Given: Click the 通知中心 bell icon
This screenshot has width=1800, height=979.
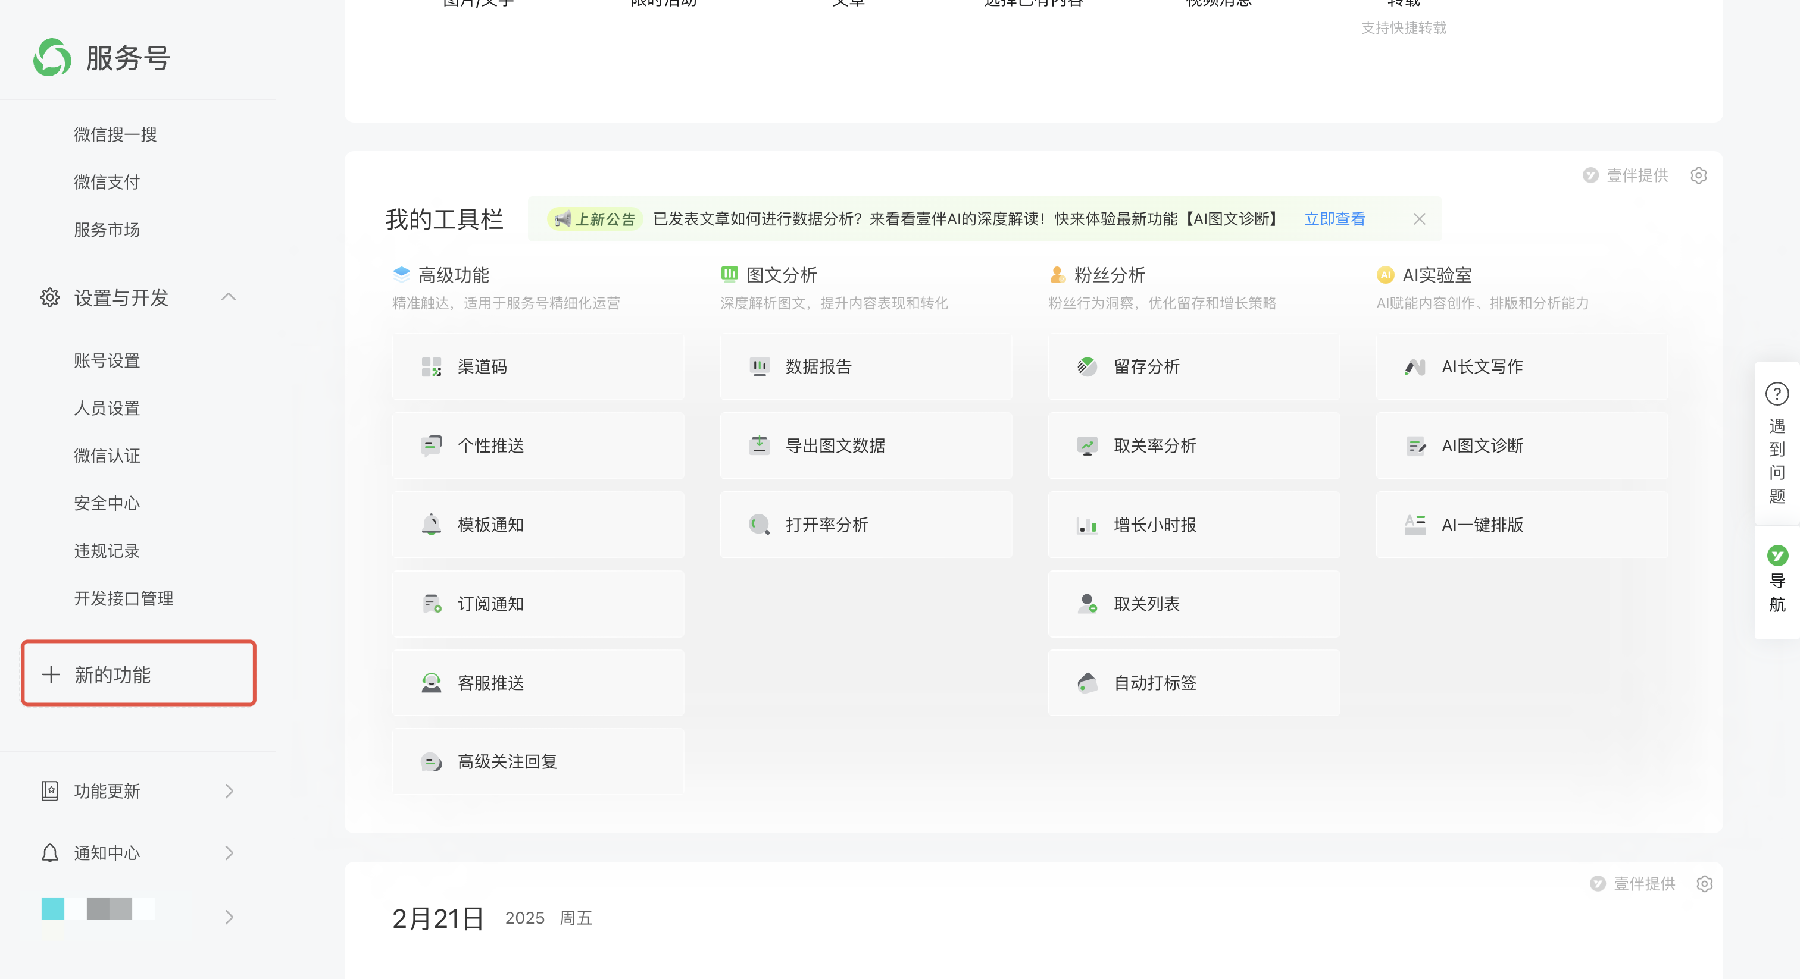Looking at the screenshot, I should tap(49, 852).
